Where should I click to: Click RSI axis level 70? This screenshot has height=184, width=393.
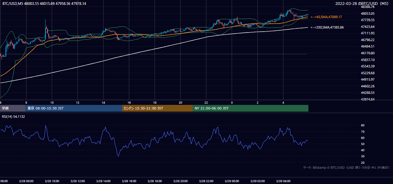(x=363, y=132)
